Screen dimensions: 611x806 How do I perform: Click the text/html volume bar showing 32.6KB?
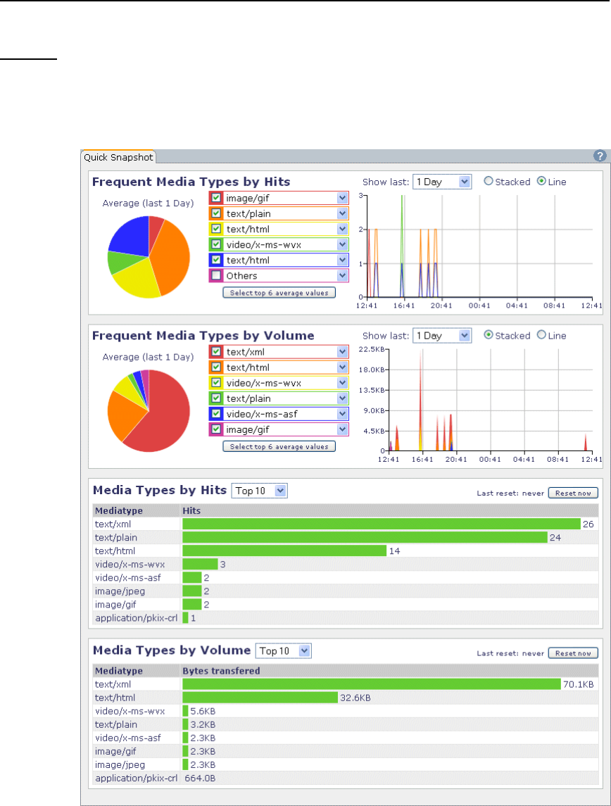(x=260, y=698)
